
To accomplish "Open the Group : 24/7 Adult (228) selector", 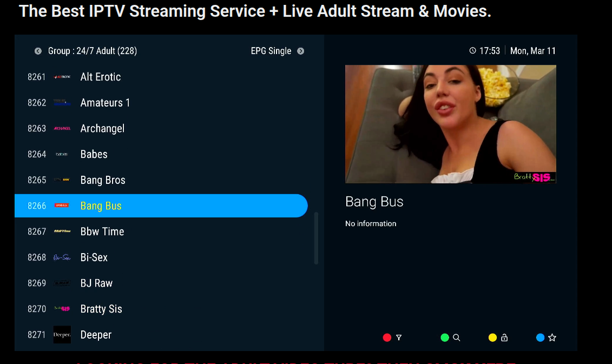I will coord(93,51).
